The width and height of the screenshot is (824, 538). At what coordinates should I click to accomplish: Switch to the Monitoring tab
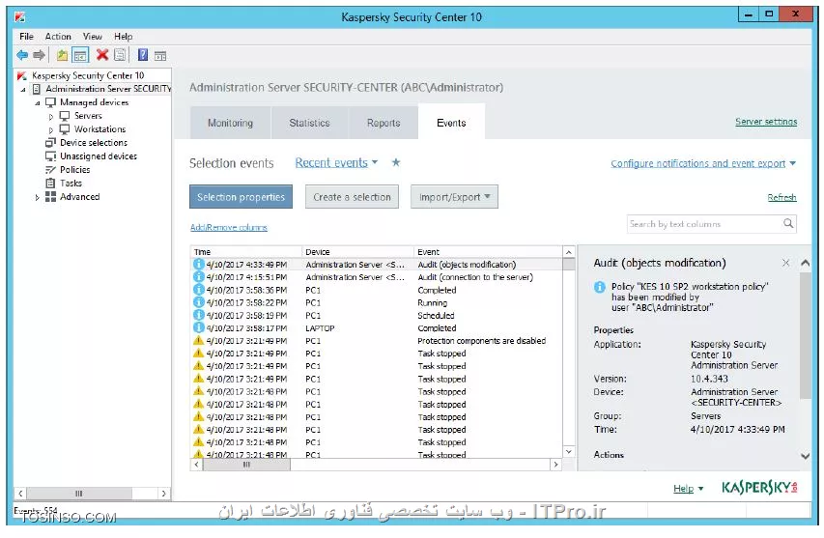coord(230,123)
